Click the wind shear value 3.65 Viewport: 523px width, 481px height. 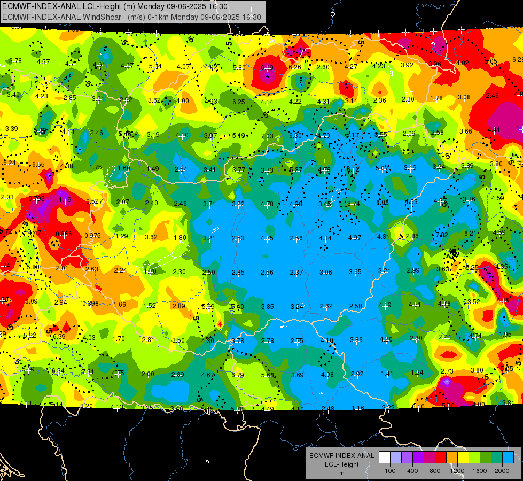[355, 272]
